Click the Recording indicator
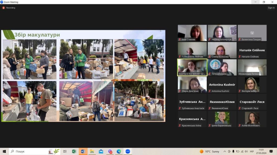Screen dimensions: 277x155 tap(9, 8)
